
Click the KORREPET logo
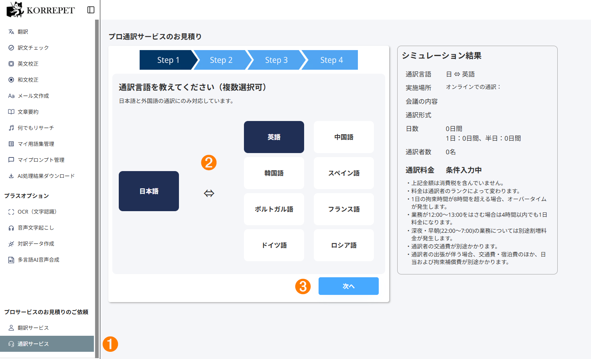pyautogui.click(x=41, y=10)
